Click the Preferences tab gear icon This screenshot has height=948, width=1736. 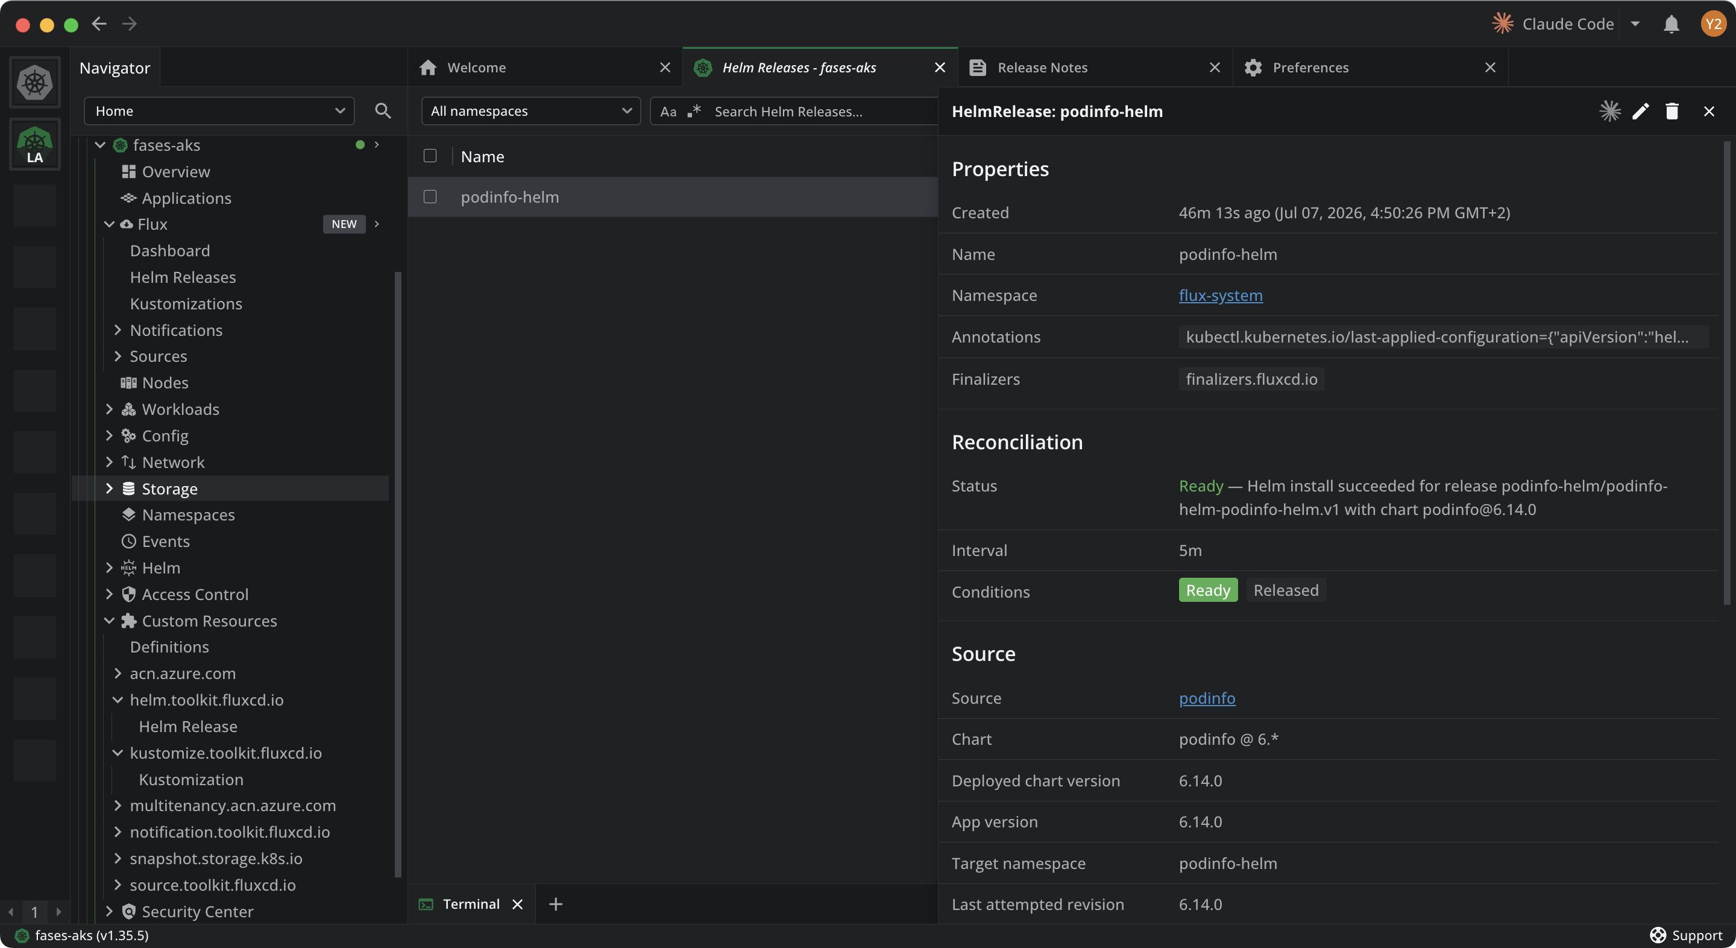(1253, 68)
